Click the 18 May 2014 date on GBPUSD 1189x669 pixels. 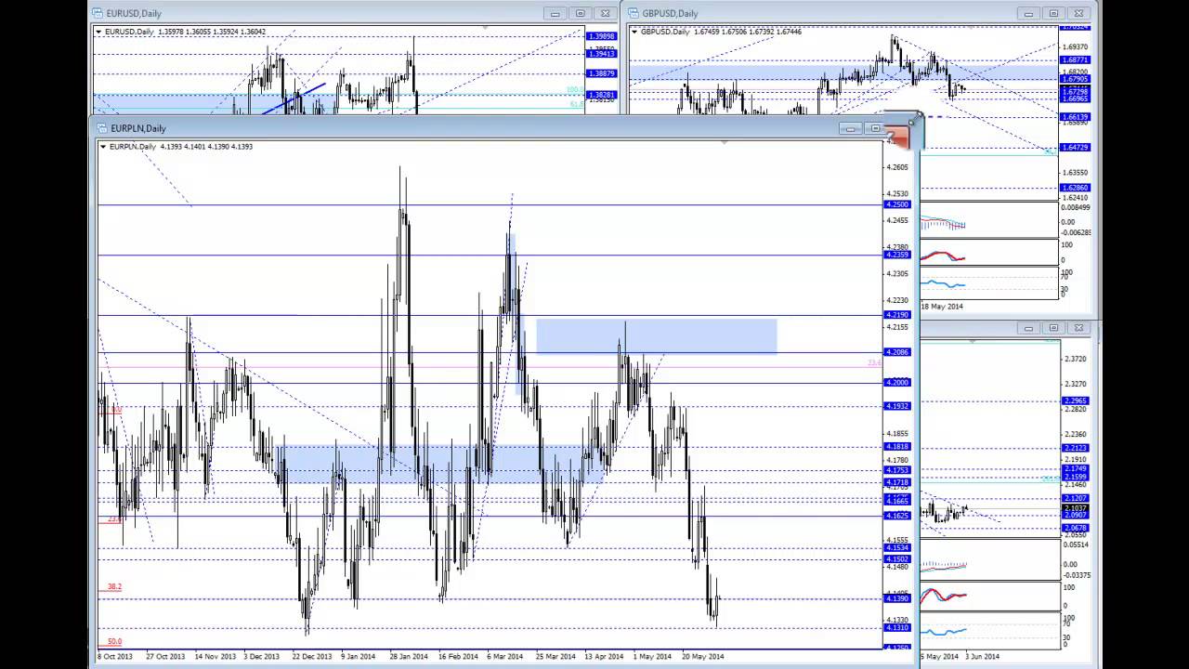click(x=942, y=307)
